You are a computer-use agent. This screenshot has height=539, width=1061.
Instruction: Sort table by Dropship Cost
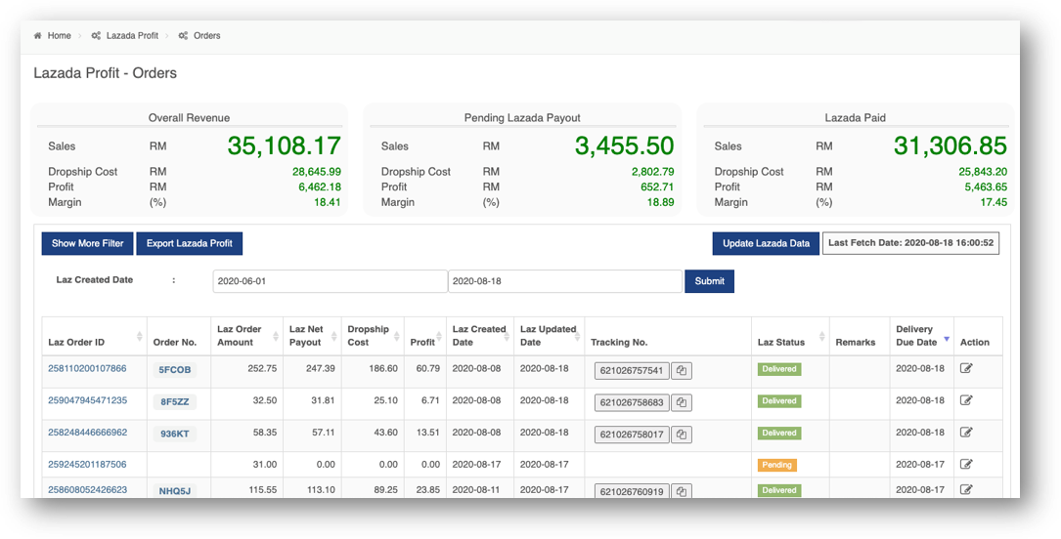[398, 336]
